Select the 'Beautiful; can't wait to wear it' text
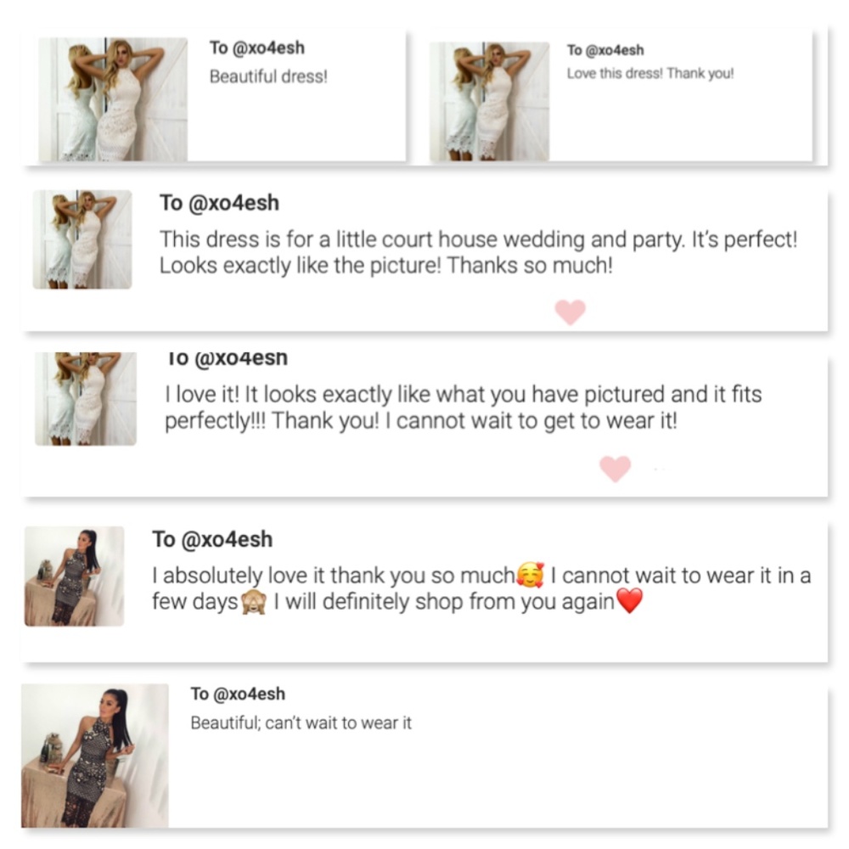 click(301, 722)
